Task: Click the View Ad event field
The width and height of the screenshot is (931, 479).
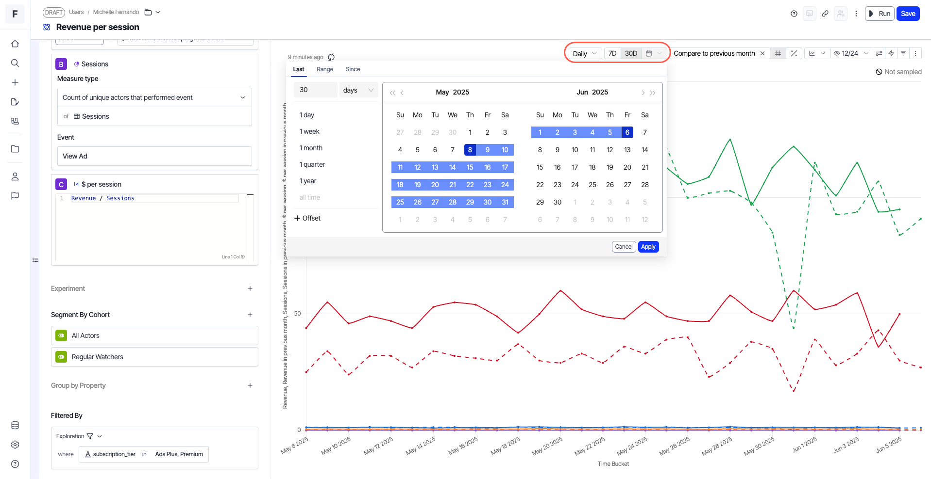Action: (154, 156)
